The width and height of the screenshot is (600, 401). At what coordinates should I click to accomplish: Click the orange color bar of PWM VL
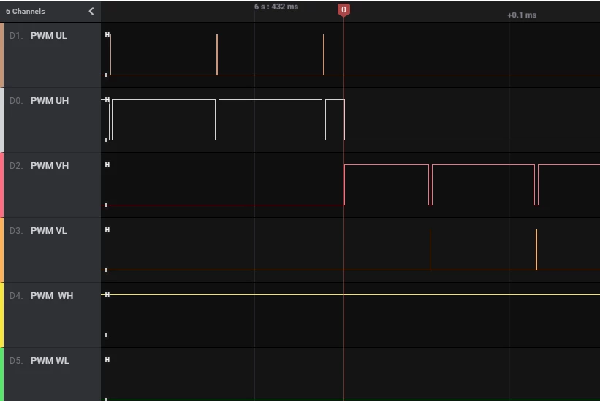2,250
